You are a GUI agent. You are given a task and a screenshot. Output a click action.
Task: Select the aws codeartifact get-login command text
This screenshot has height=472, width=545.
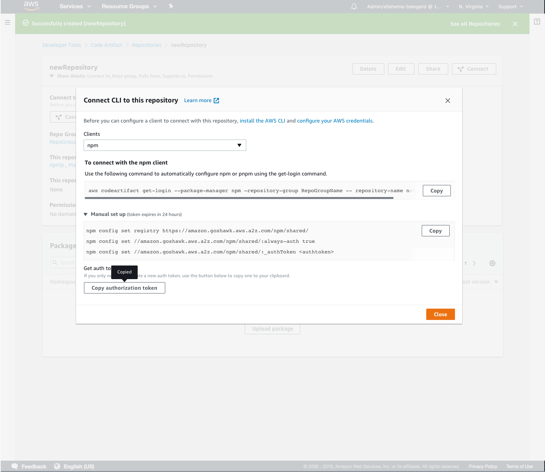[x=252, y=191]
